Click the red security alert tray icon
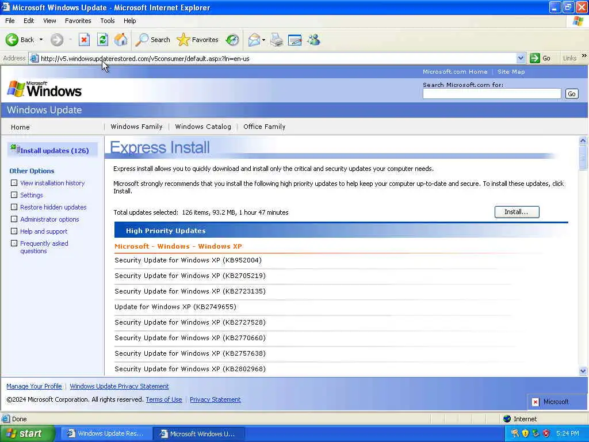Image resolution: width=589 pixels, height=442 pixels. 546,433
